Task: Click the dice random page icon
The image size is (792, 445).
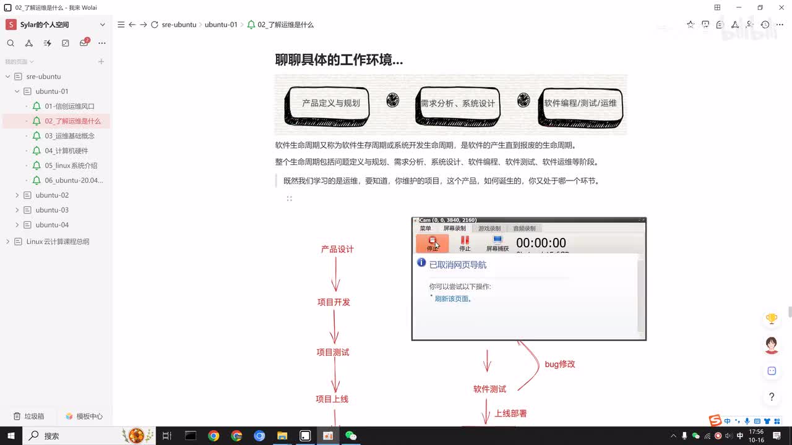Action: click(66, 43)
